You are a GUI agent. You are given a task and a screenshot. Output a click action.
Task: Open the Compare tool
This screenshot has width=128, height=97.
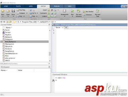click(21, 13)
